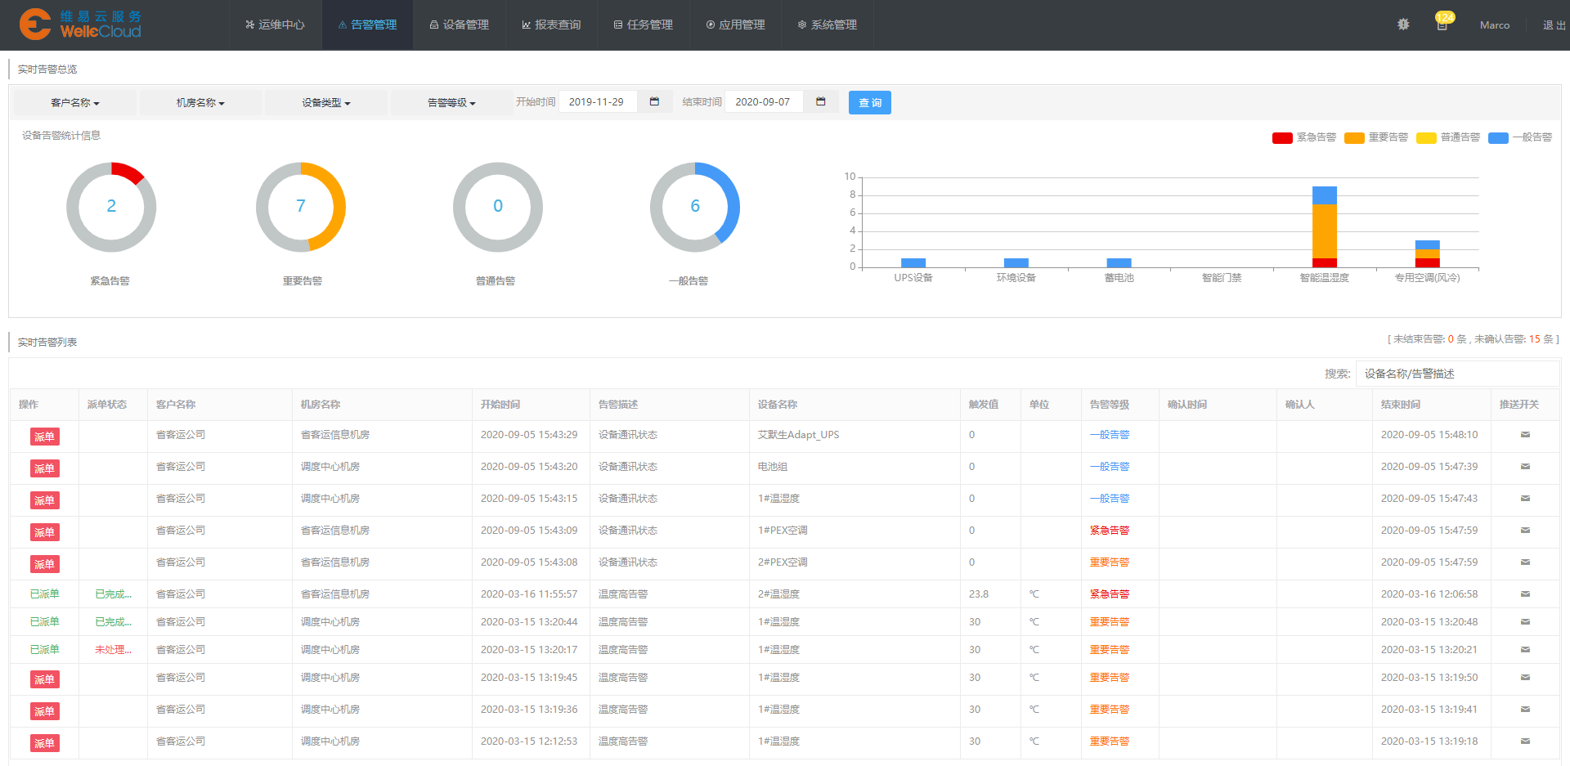Click the 重要告警 donut chart

[301, 207]
